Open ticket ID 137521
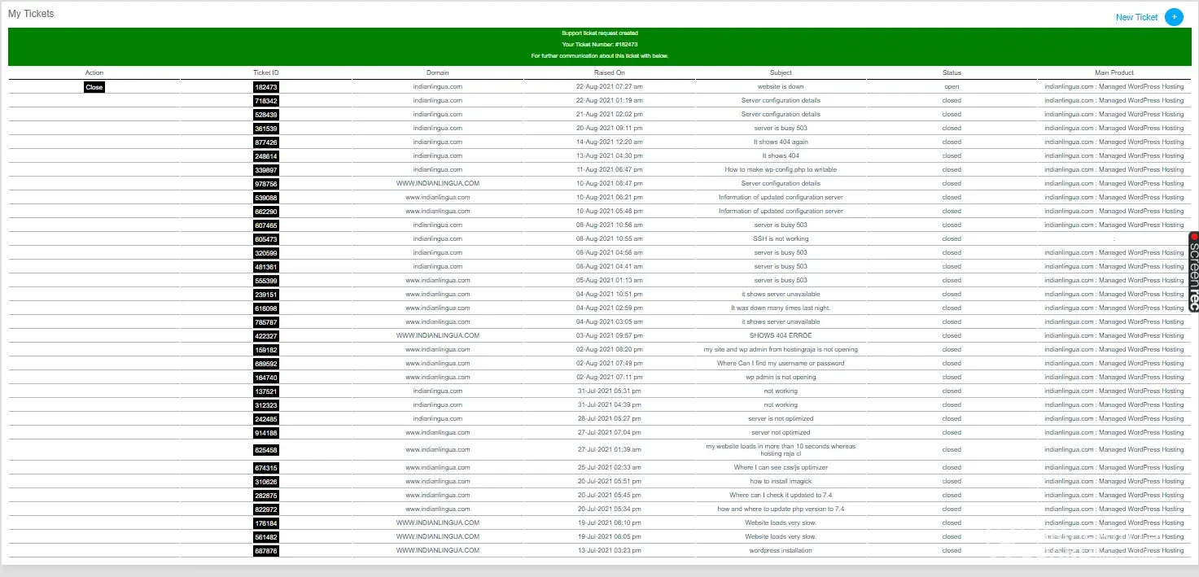The width and height of the screenshot is (1199, 577). tap(266, 391)
